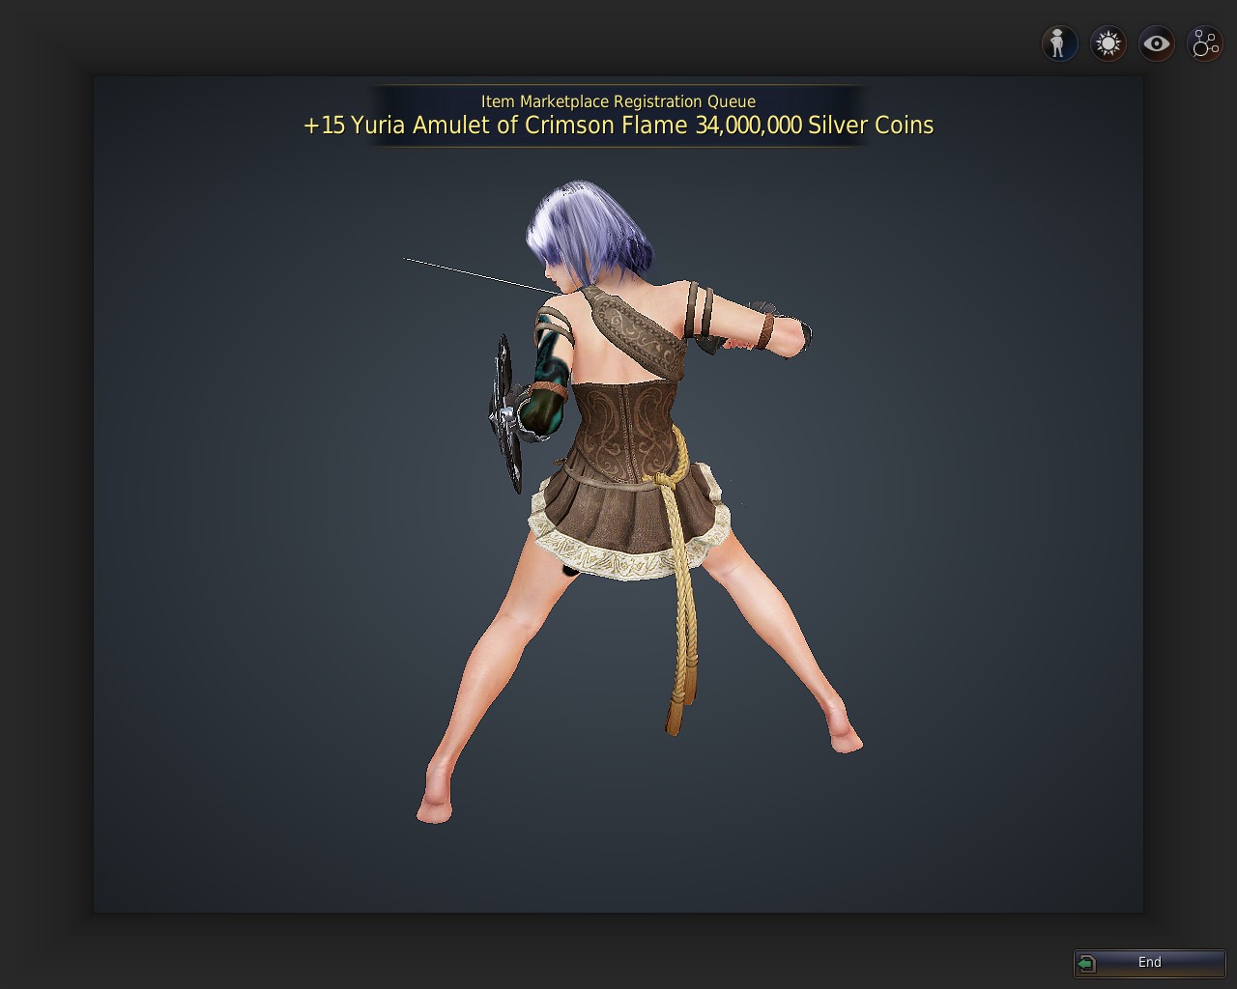Image resolution: width=1237 pixels, height=989 pixels.
Task: Click the connected nodes icon
Action: 1205,43
